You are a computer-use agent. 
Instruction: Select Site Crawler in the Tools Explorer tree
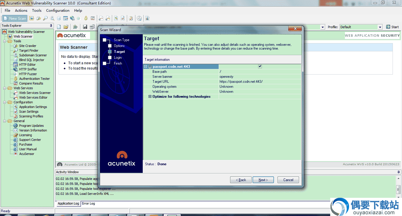pos(28,46)
